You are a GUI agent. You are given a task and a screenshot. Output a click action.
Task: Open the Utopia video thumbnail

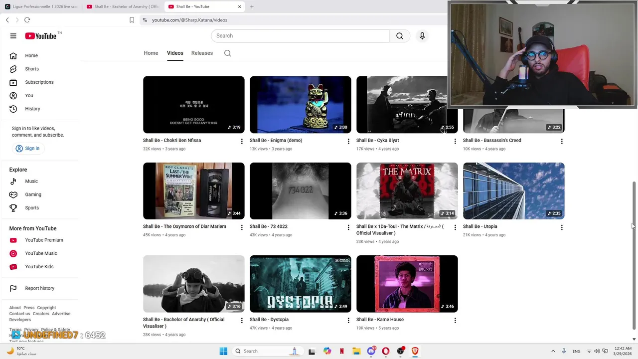pyautogui.click(x=514, y=191)
